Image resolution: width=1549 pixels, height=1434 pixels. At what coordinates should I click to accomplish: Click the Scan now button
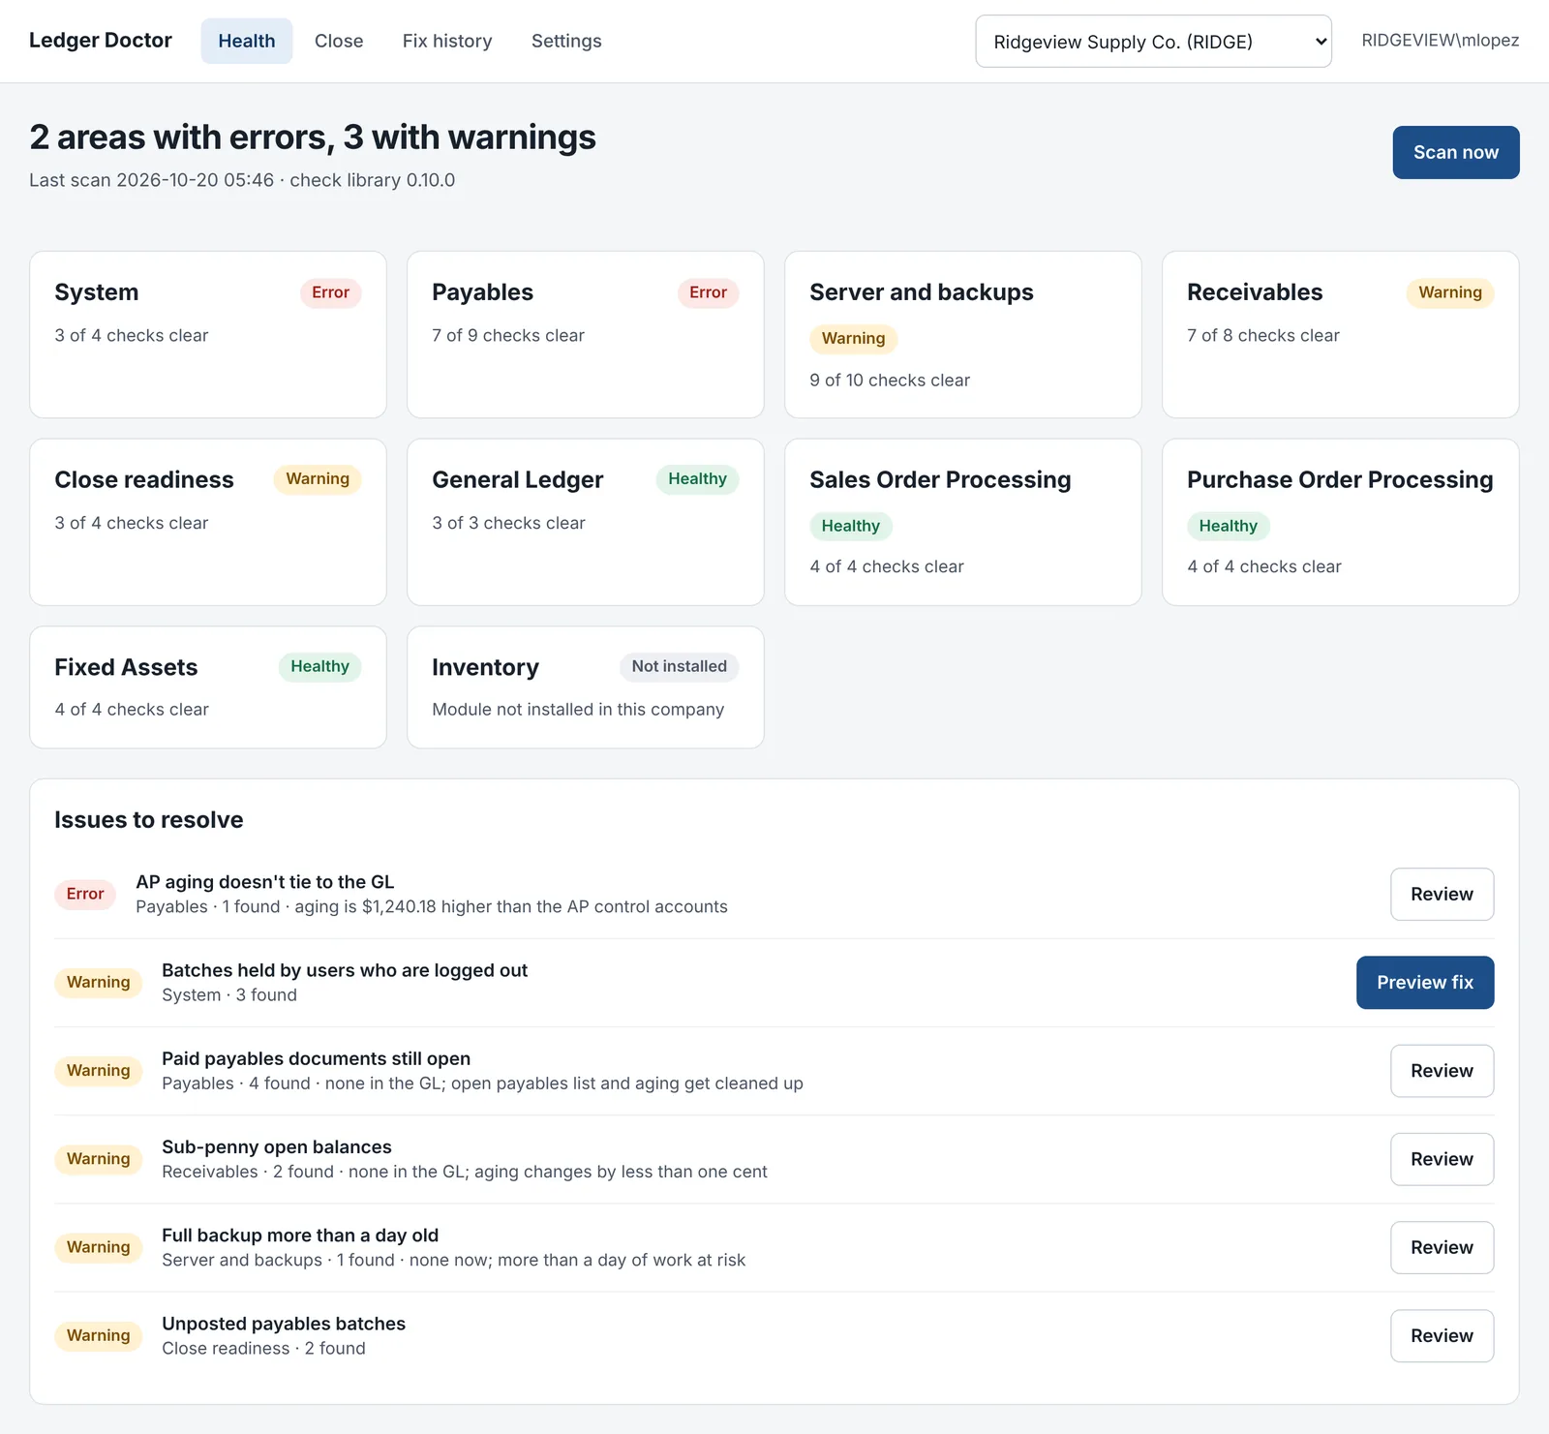pos(1456,152)
